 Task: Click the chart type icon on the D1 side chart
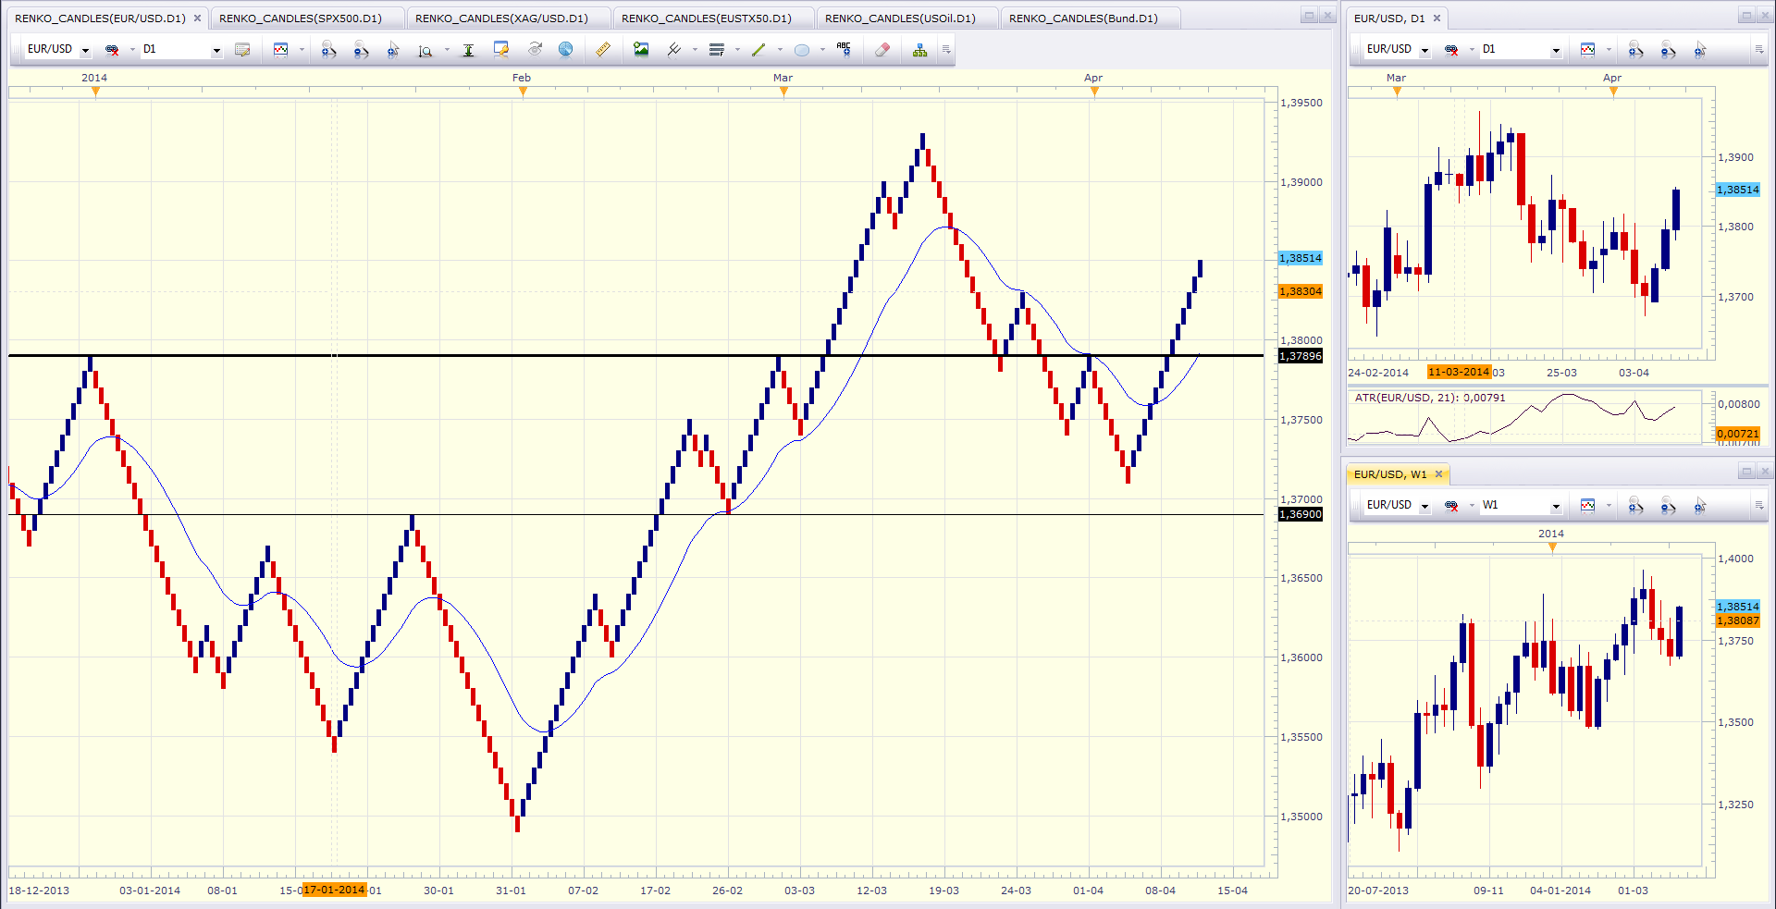click(1588, 50)
